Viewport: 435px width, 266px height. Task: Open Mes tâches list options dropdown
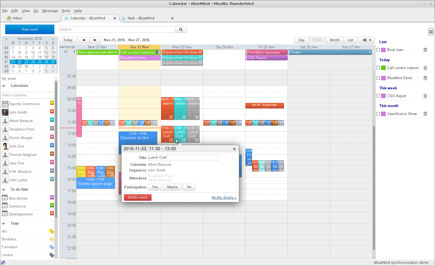[x=52, y=197]
